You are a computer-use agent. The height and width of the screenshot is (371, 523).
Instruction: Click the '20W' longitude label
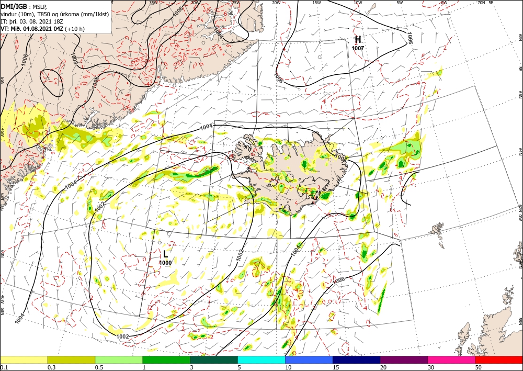[276, 3]
